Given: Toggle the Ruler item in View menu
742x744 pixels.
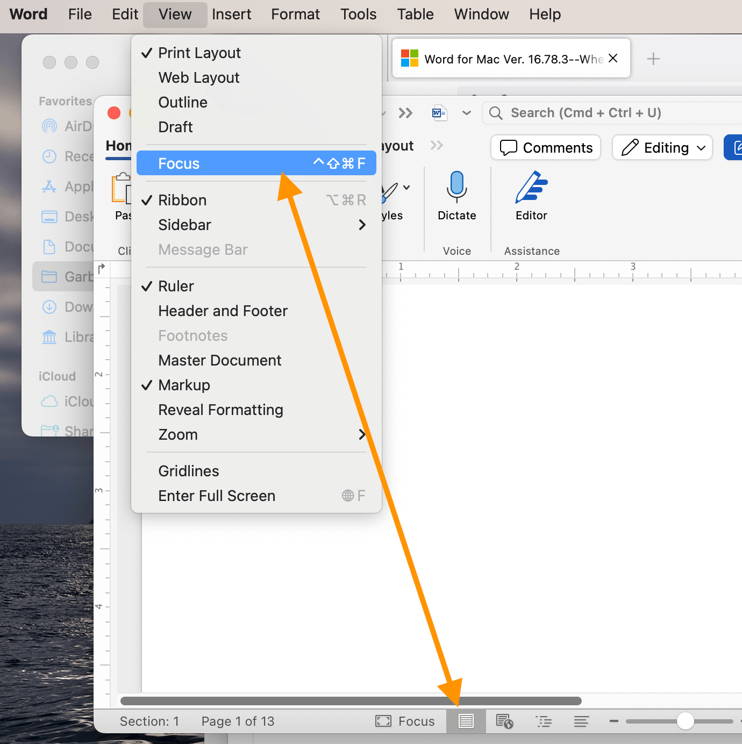Looking at the screenshot, I should [x=256, y=286].
